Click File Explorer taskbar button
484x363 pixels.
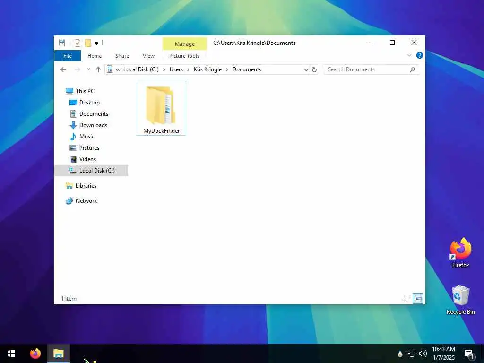click(x=58, y=354)
